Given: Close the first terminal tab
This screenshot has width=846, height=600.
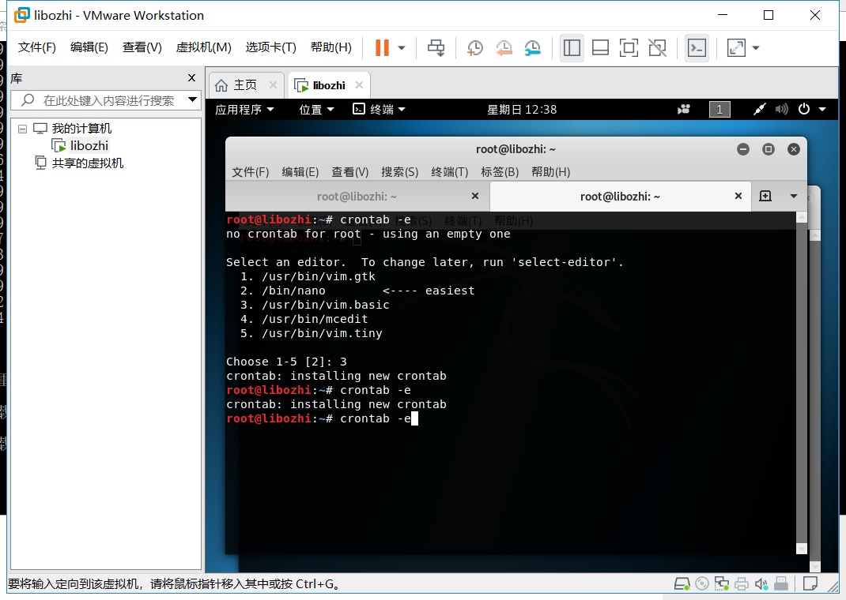Looking at the screenshot, I should (475, 196).
